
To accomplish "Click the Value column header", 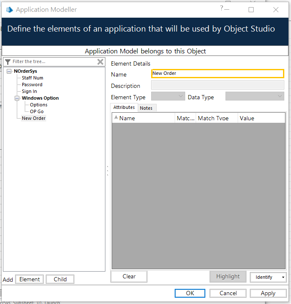I will pyautogui.click(x=261, y=118).
